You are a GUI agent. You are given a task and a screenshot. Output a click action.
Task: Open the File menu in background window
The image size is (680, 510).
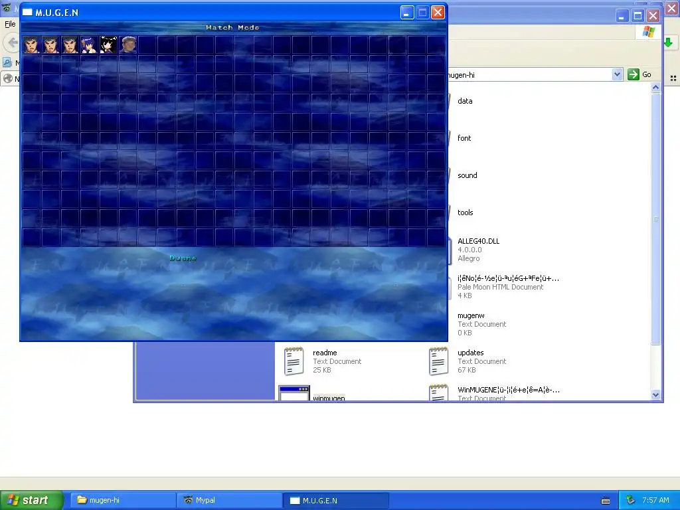(x=10, y=24)
